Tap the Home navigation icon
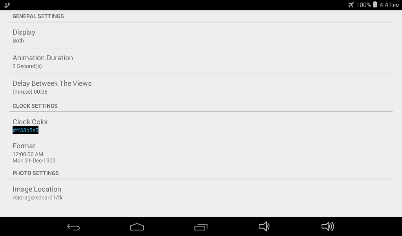402x236 pixels. click(x=137, y=227)
